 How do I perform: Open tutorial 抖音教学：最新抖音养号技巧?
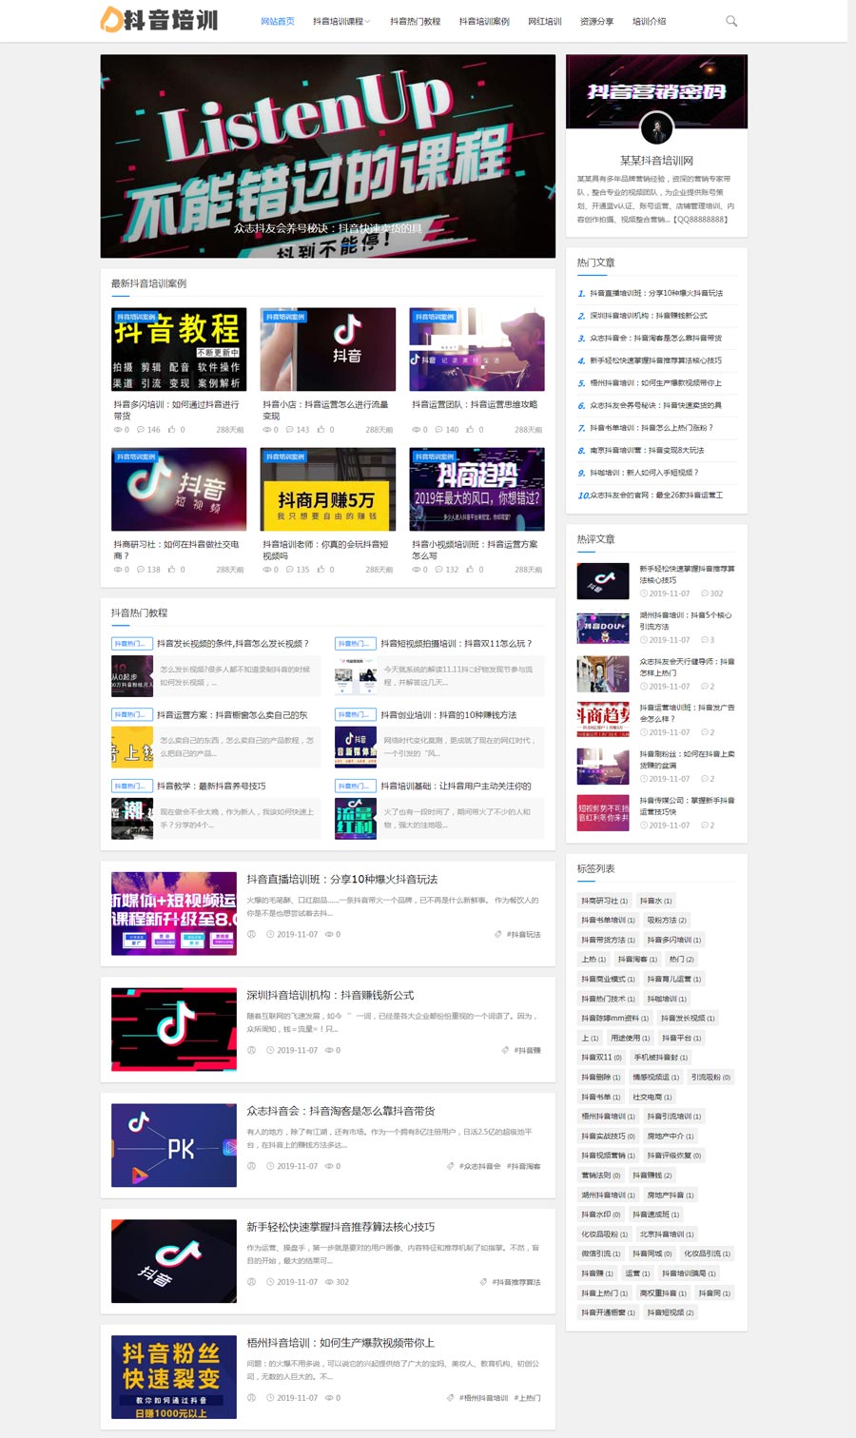coord(211,787)
